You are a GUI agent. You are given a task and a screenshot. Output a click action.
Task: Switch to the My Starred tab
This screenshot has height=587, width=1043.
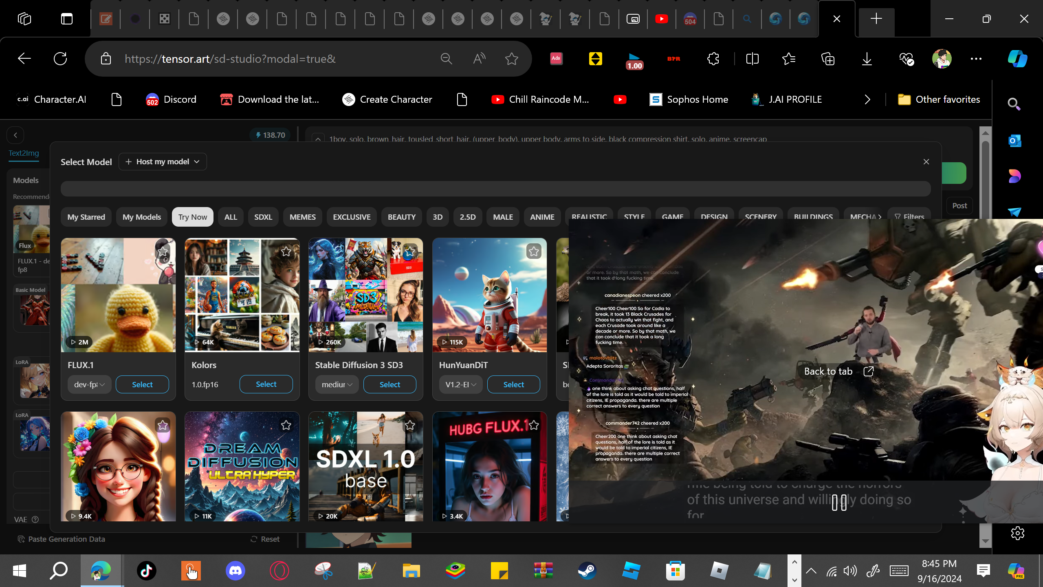tap(86, 217)
